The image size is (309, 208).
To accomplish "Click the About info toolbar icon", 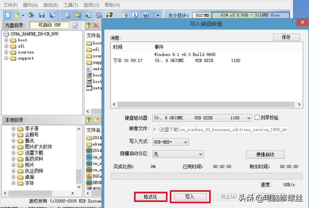I will coord(135,15).
